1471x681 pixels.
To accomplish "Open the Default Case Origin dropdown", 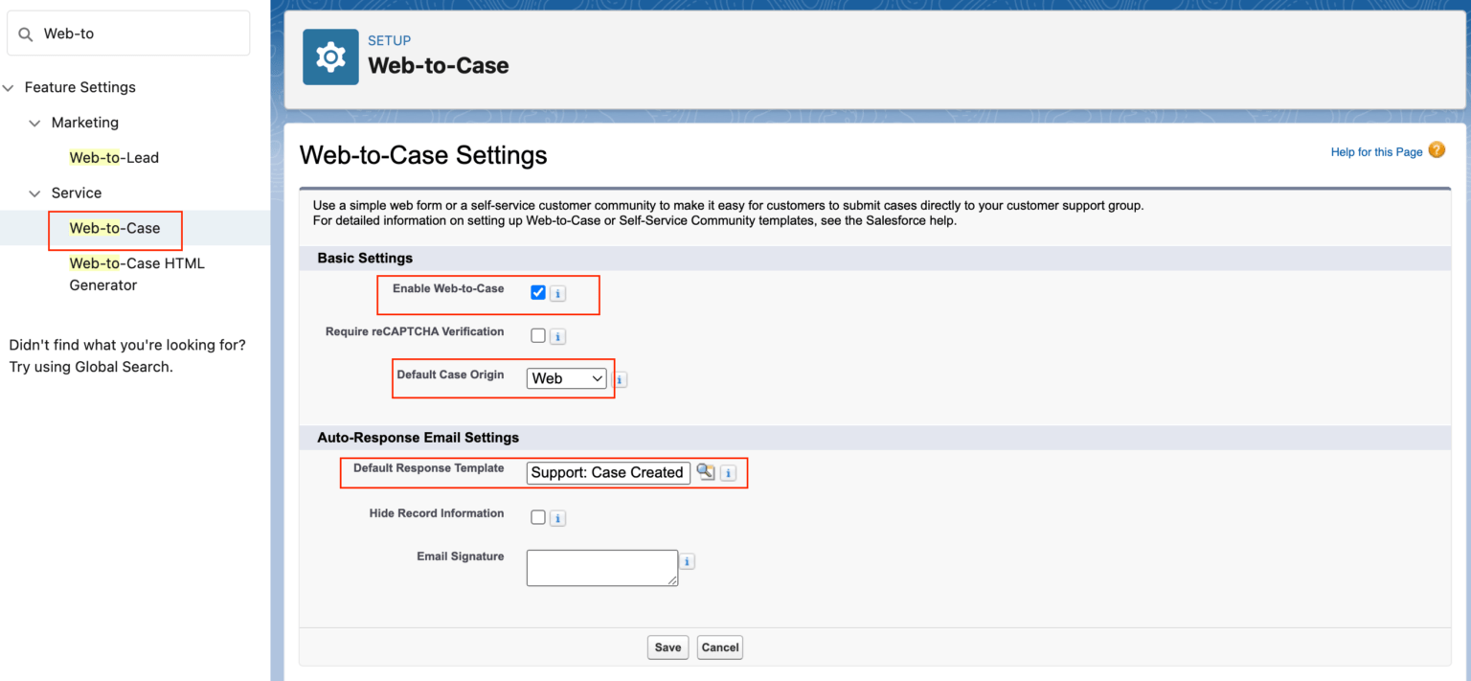I will [x=566, y=378].
